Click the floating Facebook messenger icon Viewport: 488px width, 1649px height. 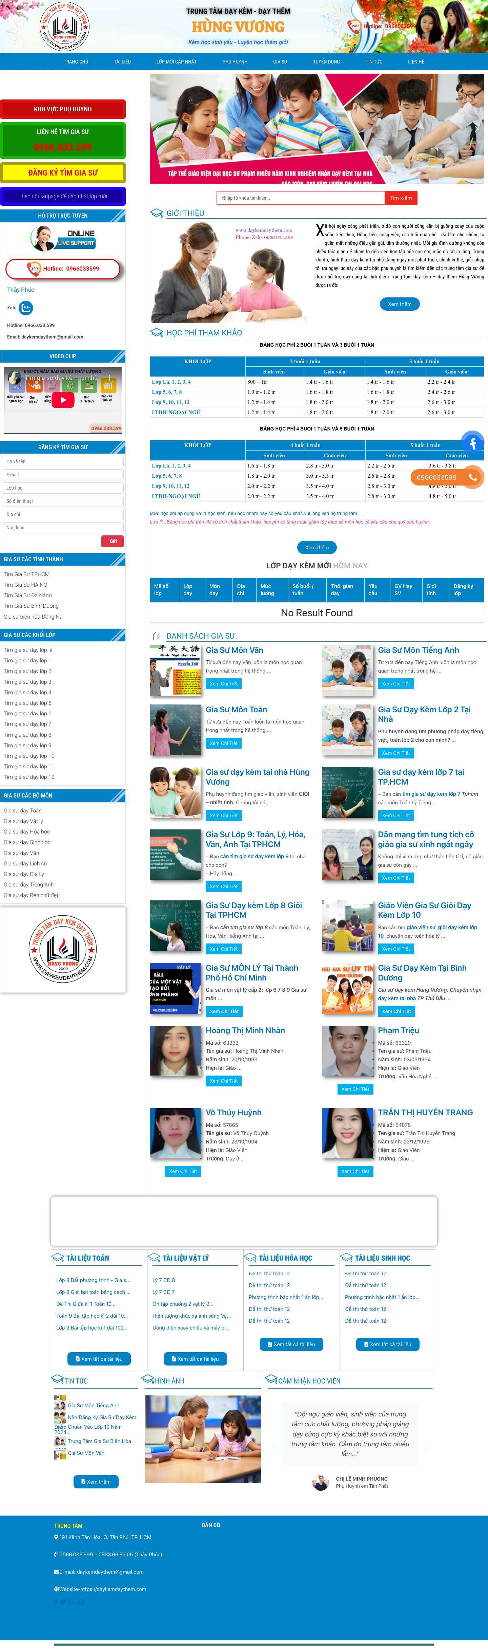tap(473, 442)
